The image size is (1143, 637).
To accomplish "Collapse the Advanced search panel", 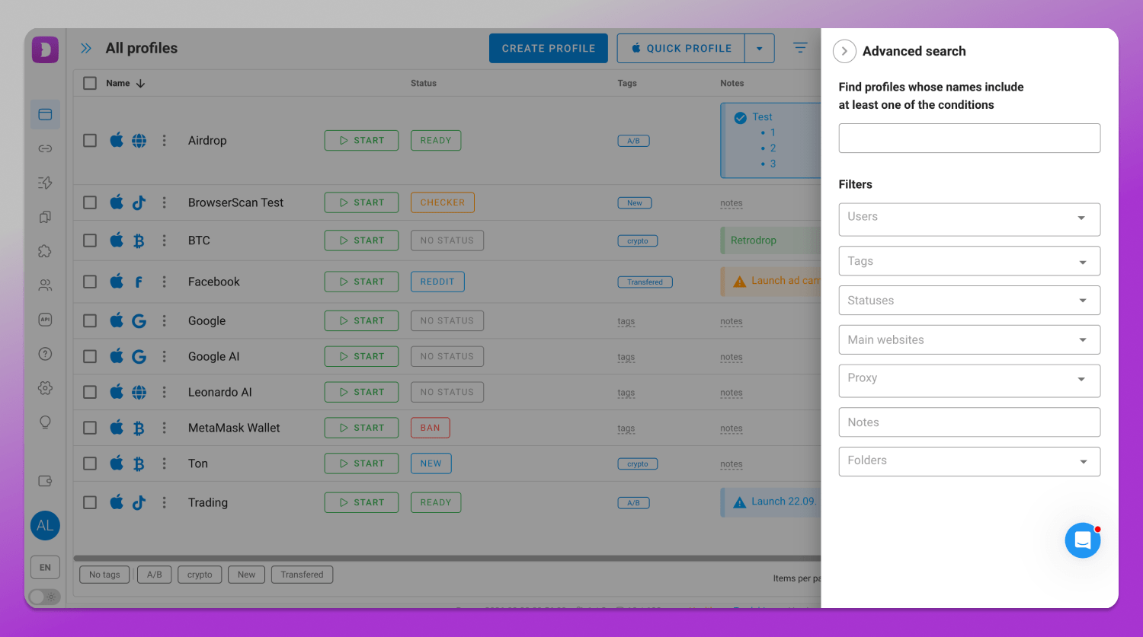I will pyautogui.click(x=844, y=51).
